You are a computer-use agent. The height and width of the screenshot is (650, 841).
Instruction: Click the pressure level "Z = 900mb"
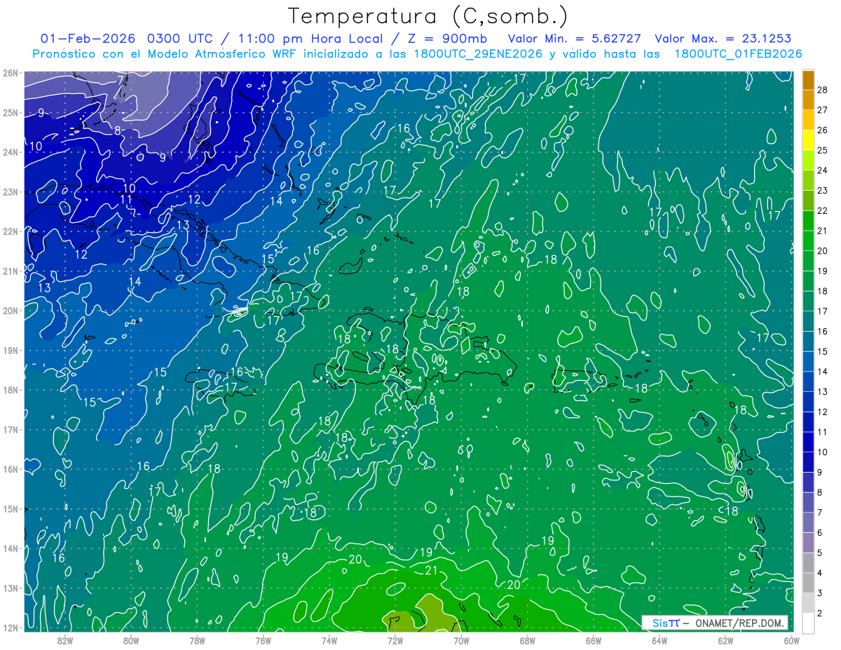coord(447,39)
